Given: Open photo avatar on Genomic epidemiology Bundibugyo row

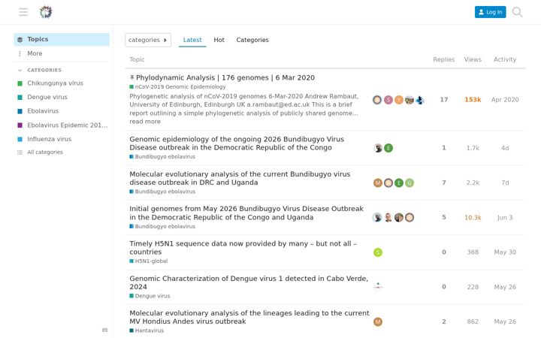Looking at the screenshot, I should coord(378,148).
